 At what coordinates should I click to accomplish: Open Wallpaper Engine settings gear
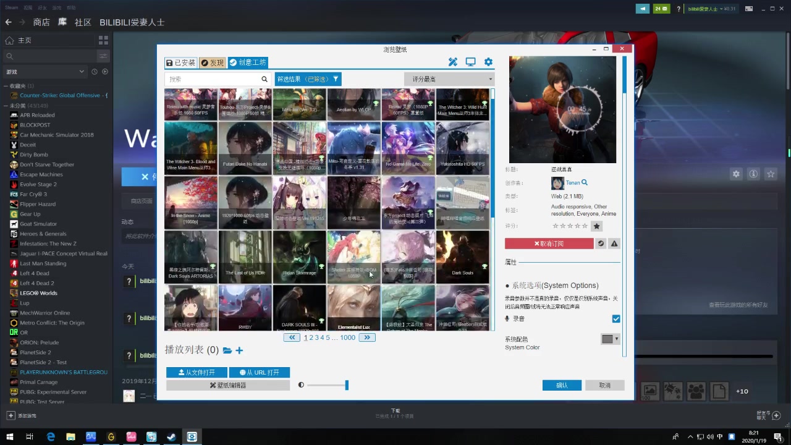tap(488, 62)
